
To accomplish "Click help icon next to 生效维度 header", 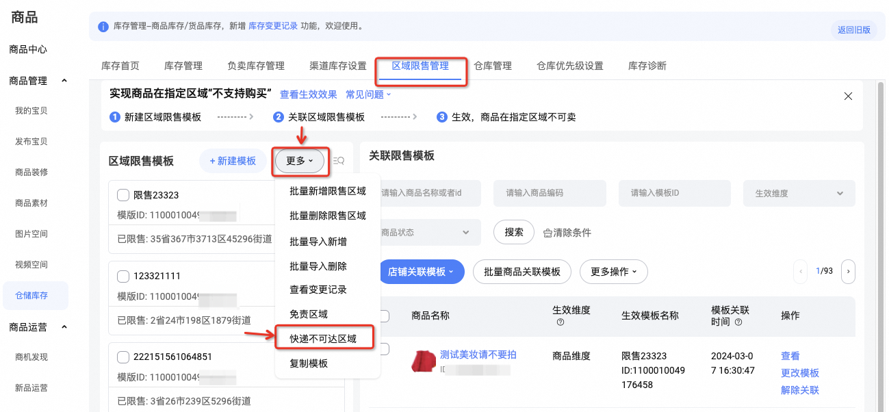I will [x=561, y=322].
